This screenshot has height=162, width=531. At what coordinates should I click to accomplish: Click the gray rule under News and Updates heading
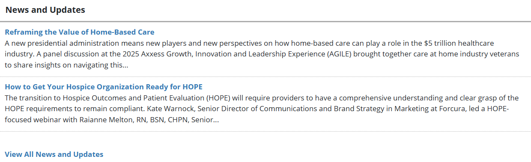tap(265, 21)
